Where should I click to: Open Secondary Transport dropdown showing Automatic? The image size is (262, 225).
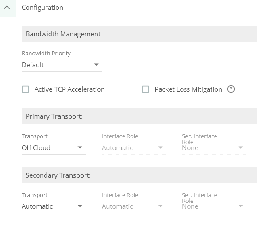[x=54, y=206]
